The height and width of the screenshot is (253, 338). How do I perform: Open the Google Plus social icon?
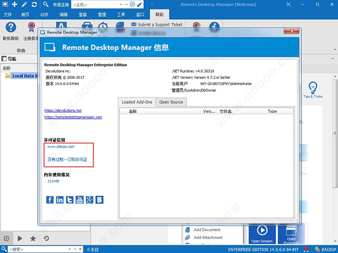tap(90, 199)
